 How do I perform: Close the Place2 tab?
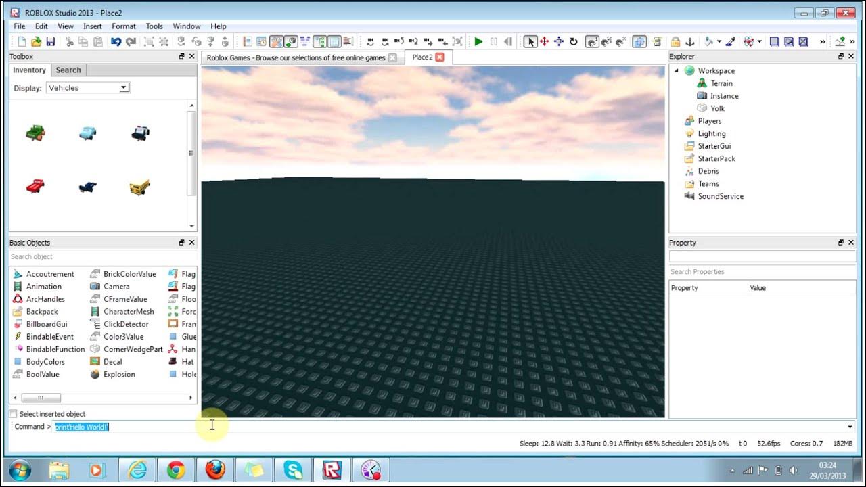pyautogui.click(x=440, y=57)
